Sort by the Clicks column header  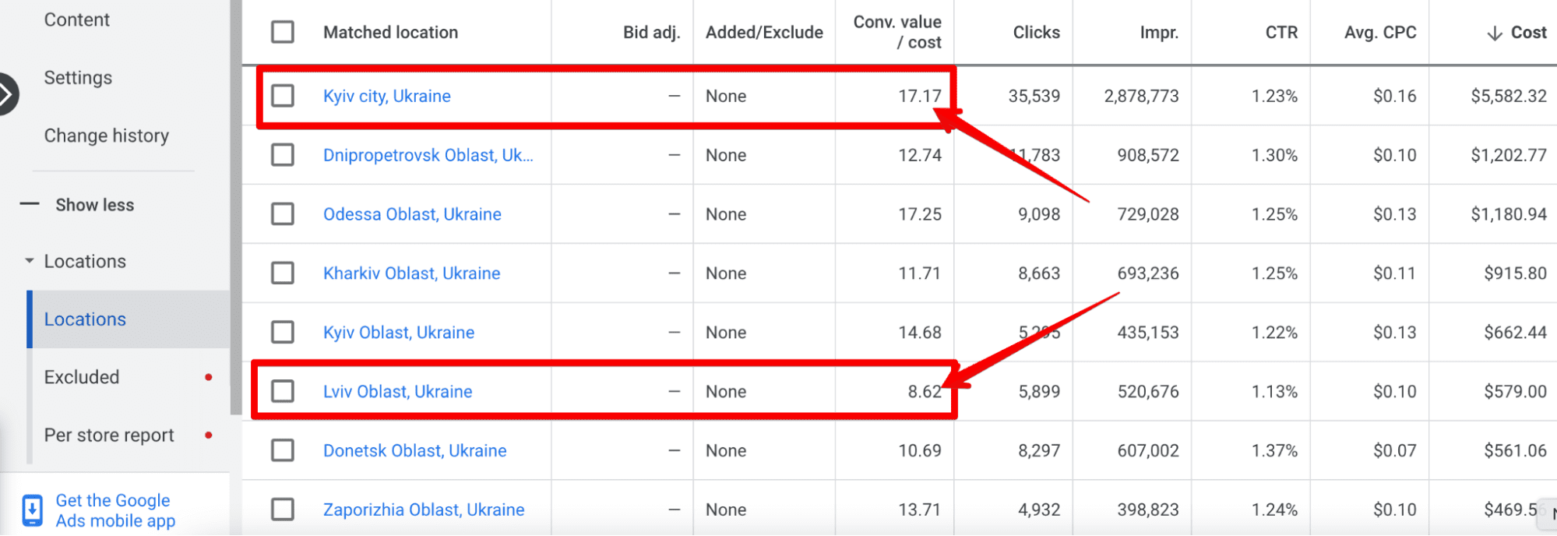(x=1036, y=33)
